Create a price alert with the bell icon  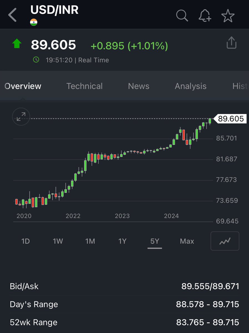[205, 16]
